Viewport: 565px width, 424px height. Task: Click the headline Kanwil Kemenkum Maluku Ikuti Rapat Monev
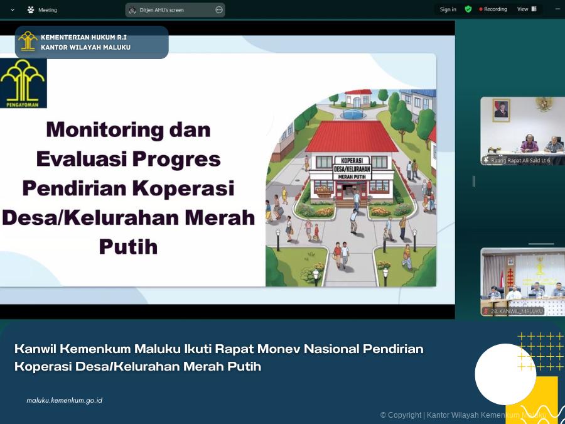[219, 357]
